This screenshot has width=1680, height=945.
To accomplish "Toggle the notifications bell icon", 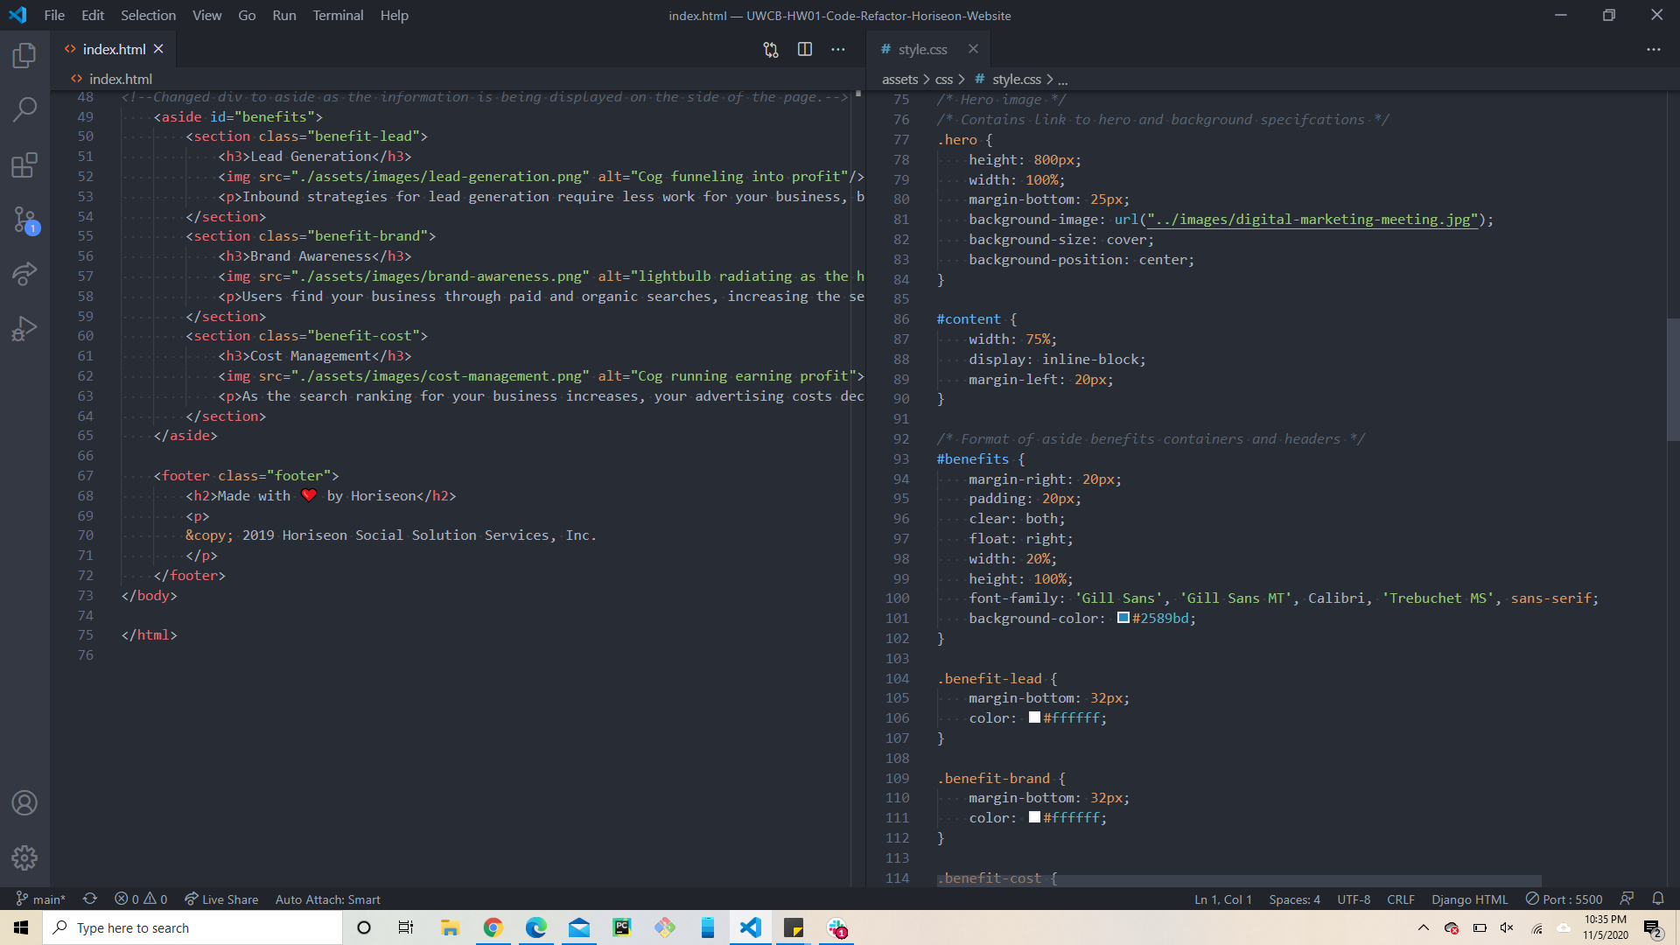I will tap(1659, 899).
